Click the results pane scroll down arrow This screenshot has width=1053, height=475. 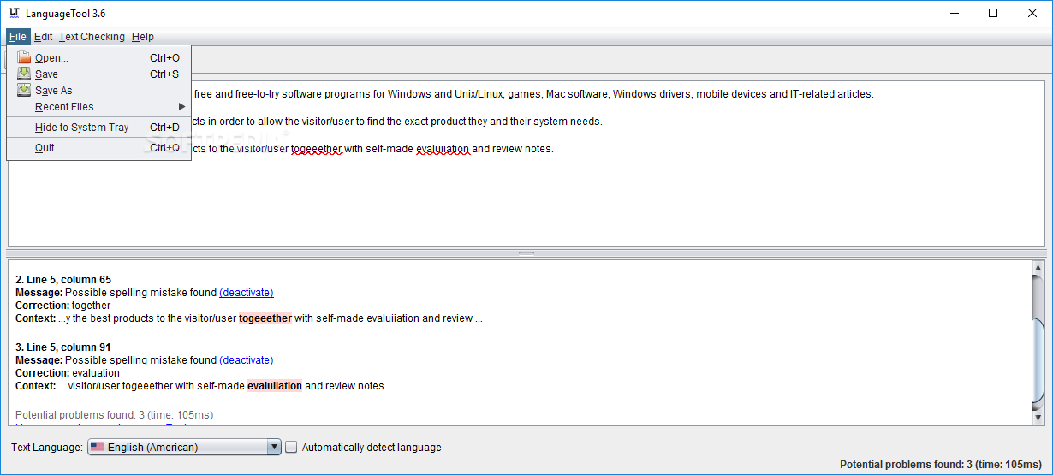coord(1038,417)
